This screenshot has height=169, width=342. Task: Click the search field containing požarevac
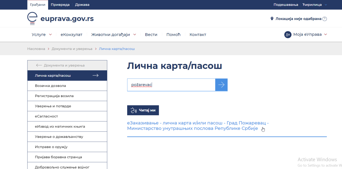point(171,85)
